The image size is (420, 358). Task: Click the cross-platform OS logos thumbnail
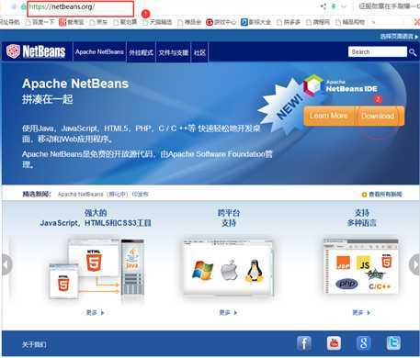point(228,267)
